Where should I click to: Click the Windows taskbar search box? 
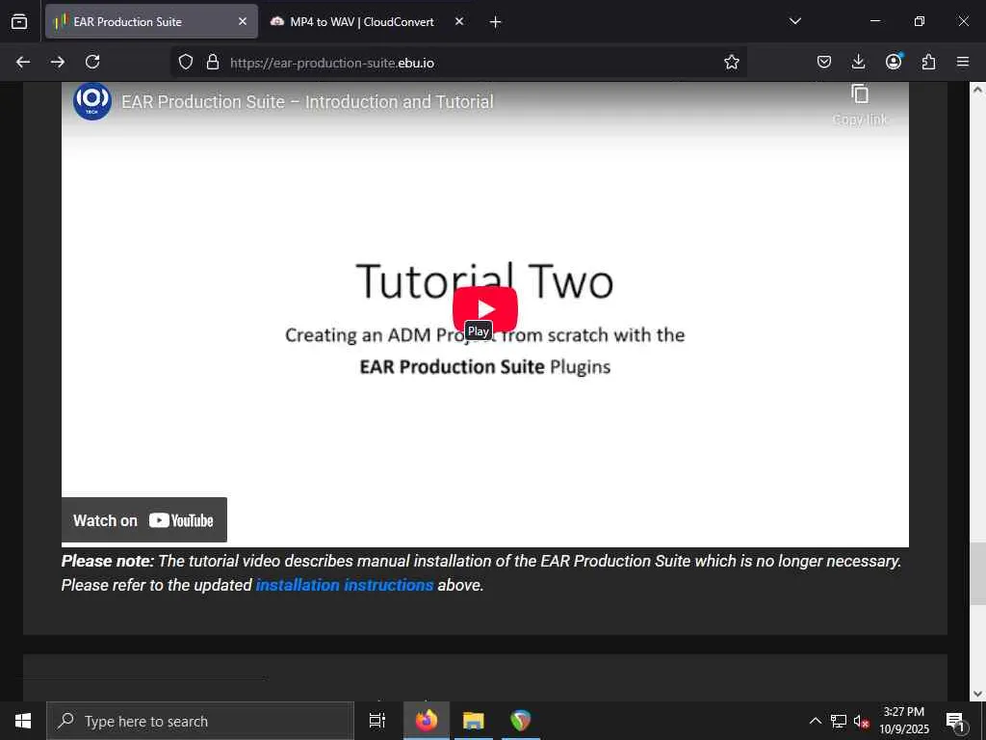(x=200, y=721)
